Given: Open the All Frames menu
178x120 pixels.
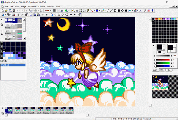Looking at the screenshot, I should [32, 6].
